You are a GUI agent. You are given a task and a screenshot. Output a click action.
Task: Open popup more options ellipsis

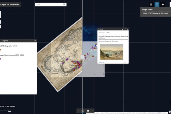click(x=125, y=62)
